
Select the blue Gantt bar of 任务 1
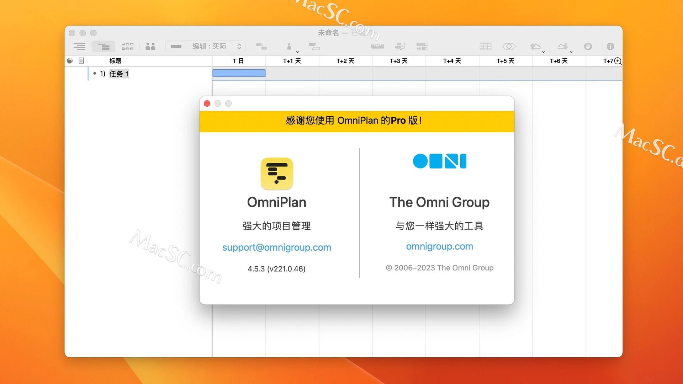point(239,73)
